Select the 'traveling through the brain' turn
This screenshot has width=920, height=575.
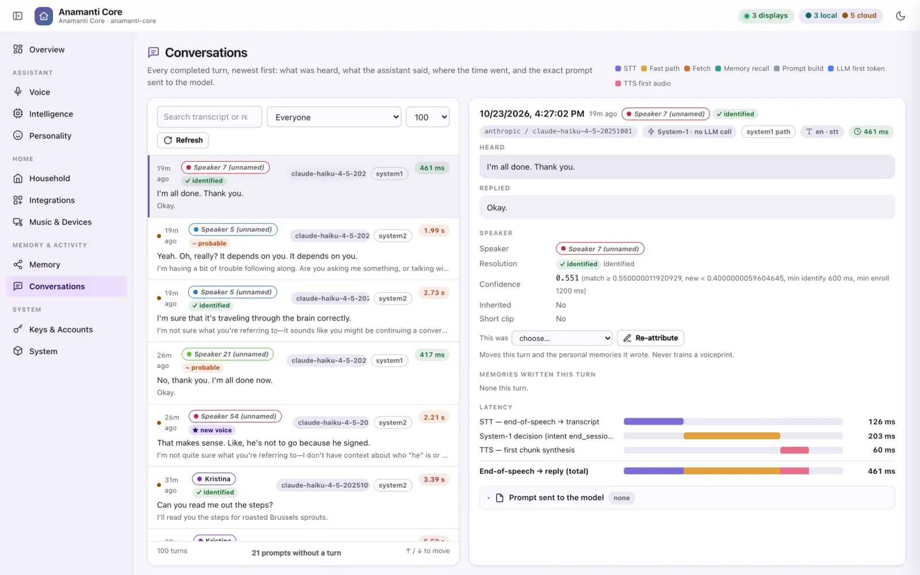pos(304,311)
